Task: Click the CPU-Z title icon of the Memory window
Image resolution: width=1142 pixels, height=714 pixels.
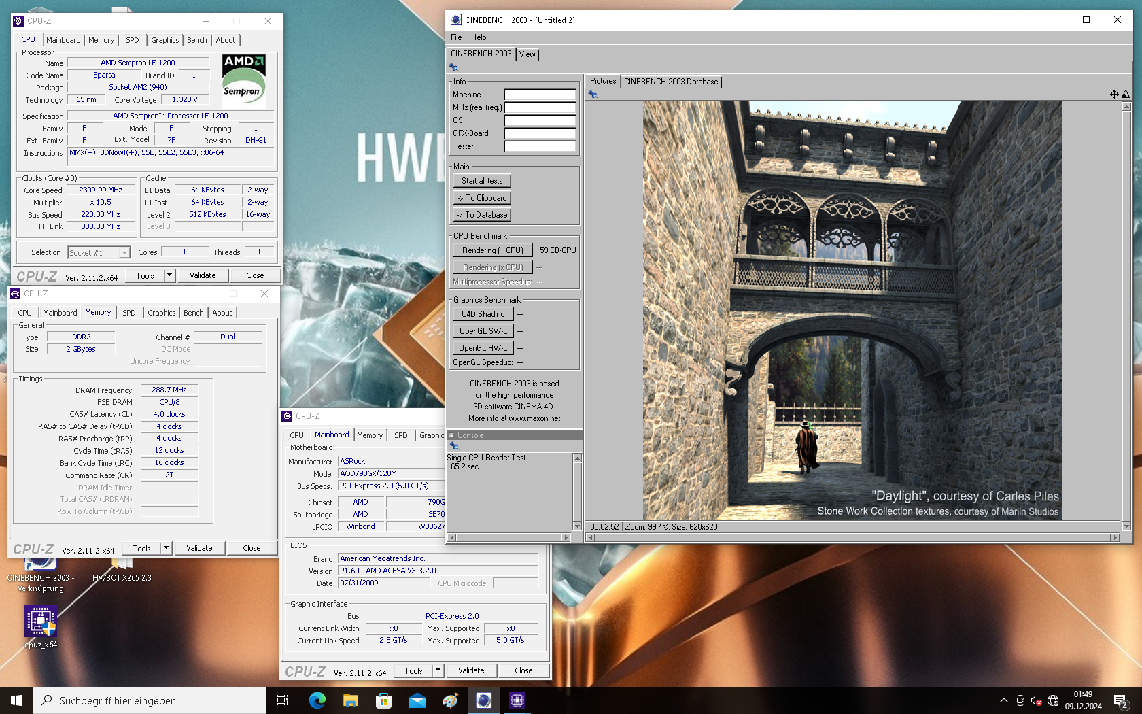Action: [x=15, y=294]
